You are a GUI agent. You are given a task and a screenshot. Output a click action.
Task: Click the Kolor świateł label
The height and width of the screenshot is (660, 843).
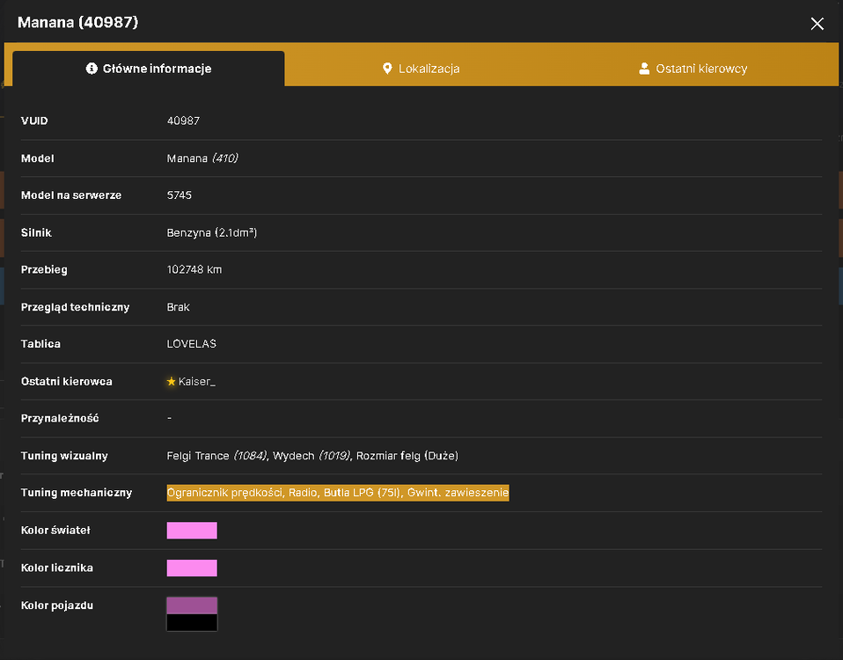pos(55,530)
